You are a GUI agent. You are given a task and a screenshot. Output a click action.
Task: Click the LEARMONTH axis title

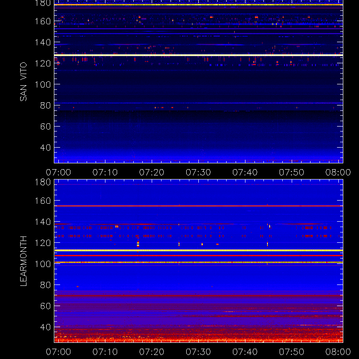(x=23, y=261)
